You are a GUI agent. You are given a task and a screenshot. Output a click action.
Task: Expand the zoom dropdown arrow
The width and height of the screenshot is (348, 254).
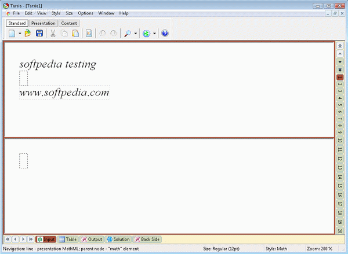tap(135, 34)
